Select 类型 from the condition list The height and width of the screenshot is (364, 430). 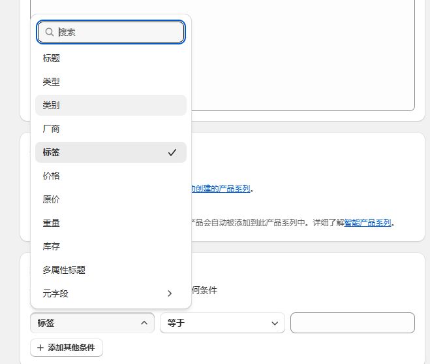(111, 82)
